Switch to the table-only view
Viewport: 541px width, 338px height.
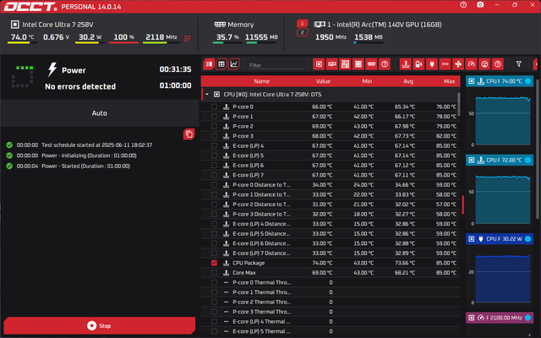point(221,64)
